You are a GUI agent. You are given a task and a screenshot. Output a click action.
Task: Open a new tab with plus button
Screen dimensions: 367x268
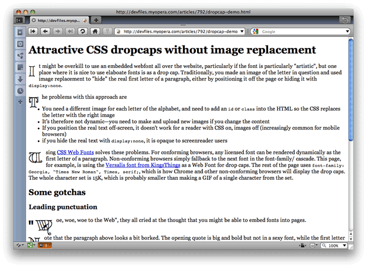point(96,20)
